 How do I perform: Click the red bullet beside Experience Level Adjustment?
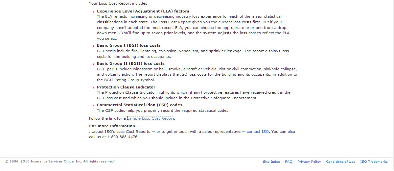tap(94, 12)
